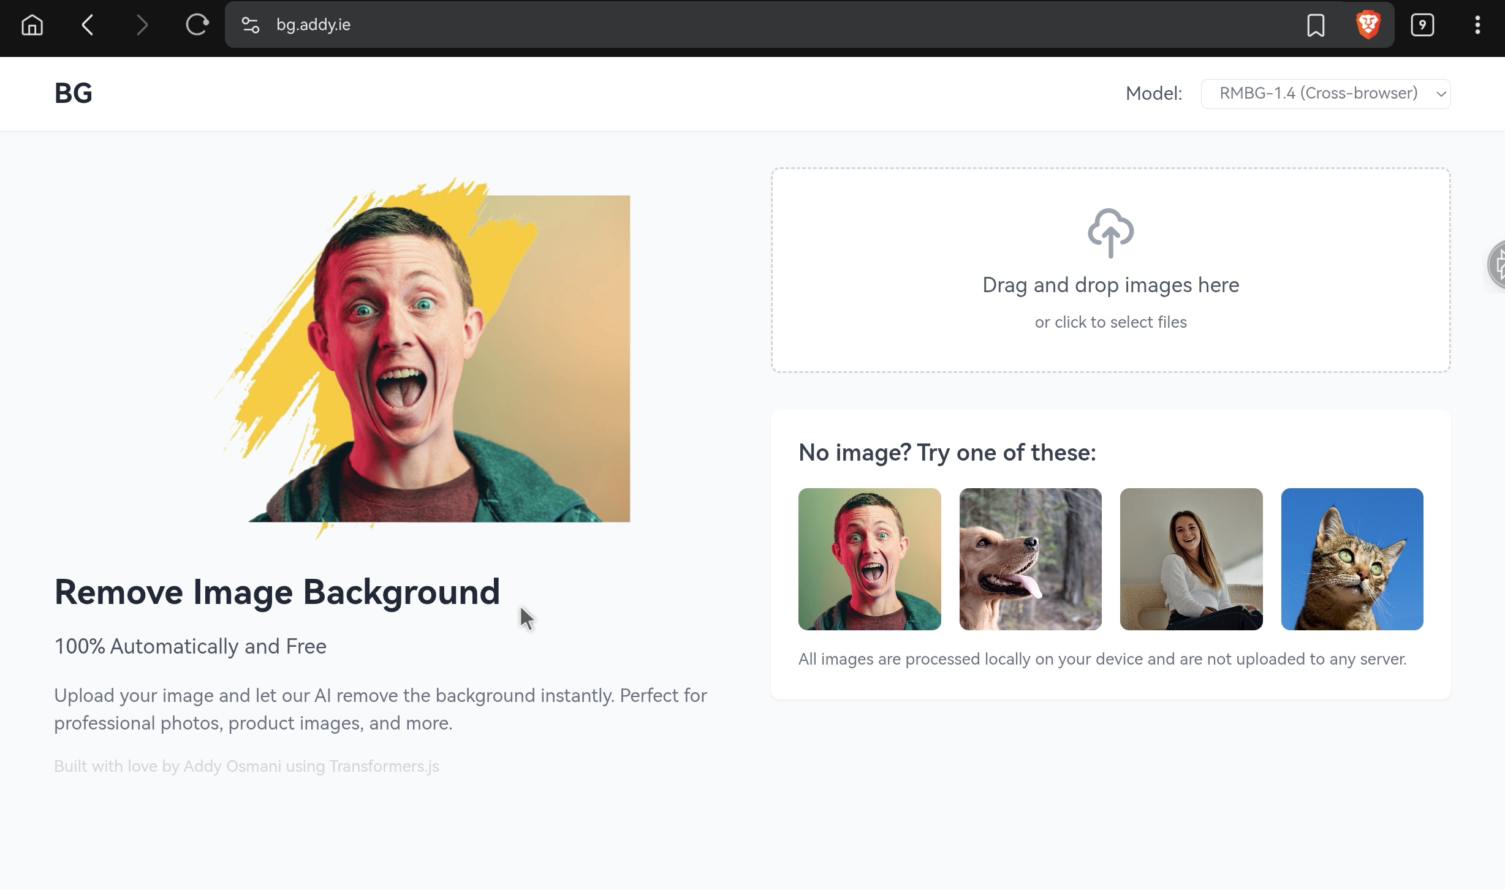Open the tab switcher showing 9 tabs
The height and width of the screenshot is (890, 1505).
click(1422, 25)
